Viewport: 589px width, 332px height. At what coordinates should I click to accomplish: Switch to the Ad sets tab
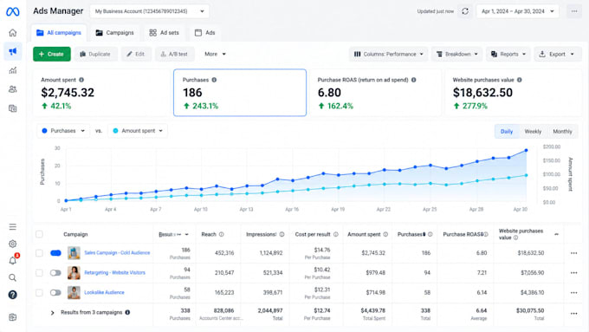coord(164,33)
